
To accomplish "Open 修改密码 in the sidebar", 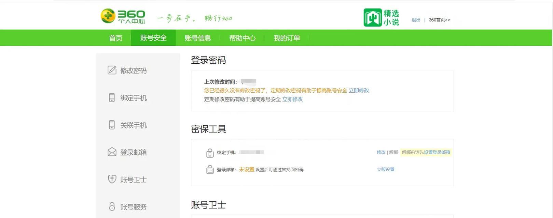I will [x=133, y=71].
